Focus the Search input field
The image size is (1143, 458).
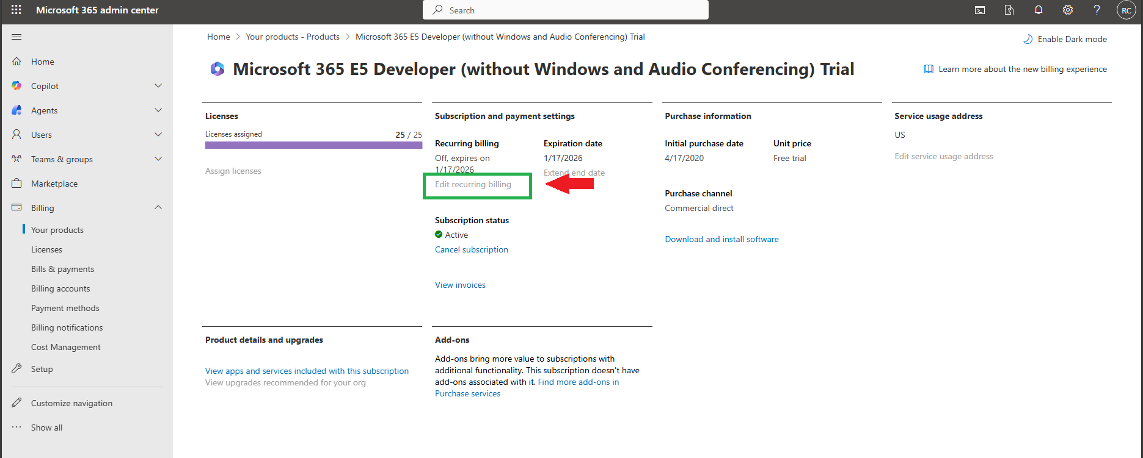click(566, 10)
